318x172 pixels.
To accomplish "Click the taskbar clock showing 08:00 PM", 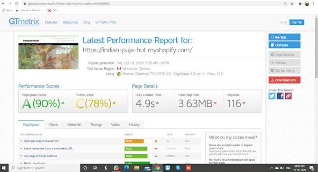I will pos(299,168).
